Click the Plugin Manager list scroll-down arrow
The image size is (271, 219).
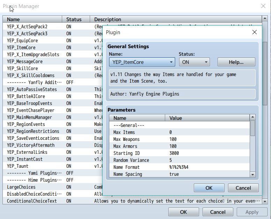pos(265,201)
